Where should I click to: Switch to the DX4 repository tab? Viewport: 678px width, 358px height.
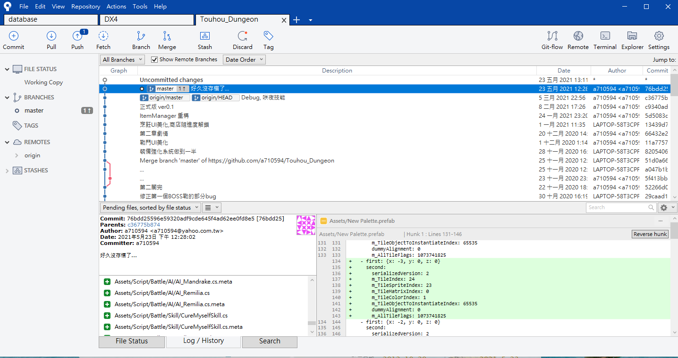point(147,20)
